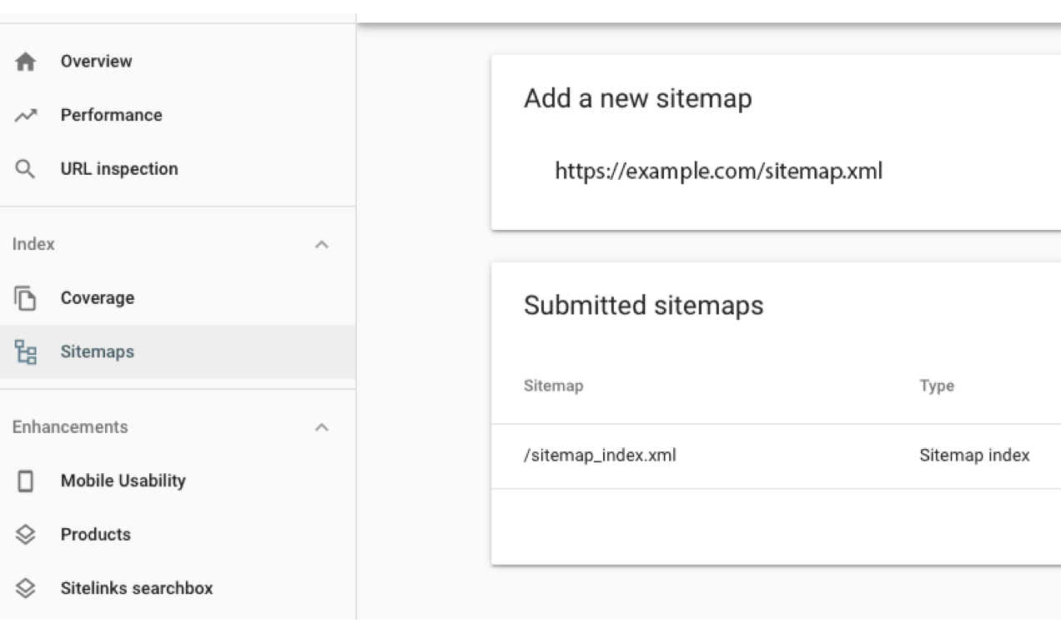Collapse the Enhancements section chevron
Screen dimensions: 1061x633
(x=321, y=427)
